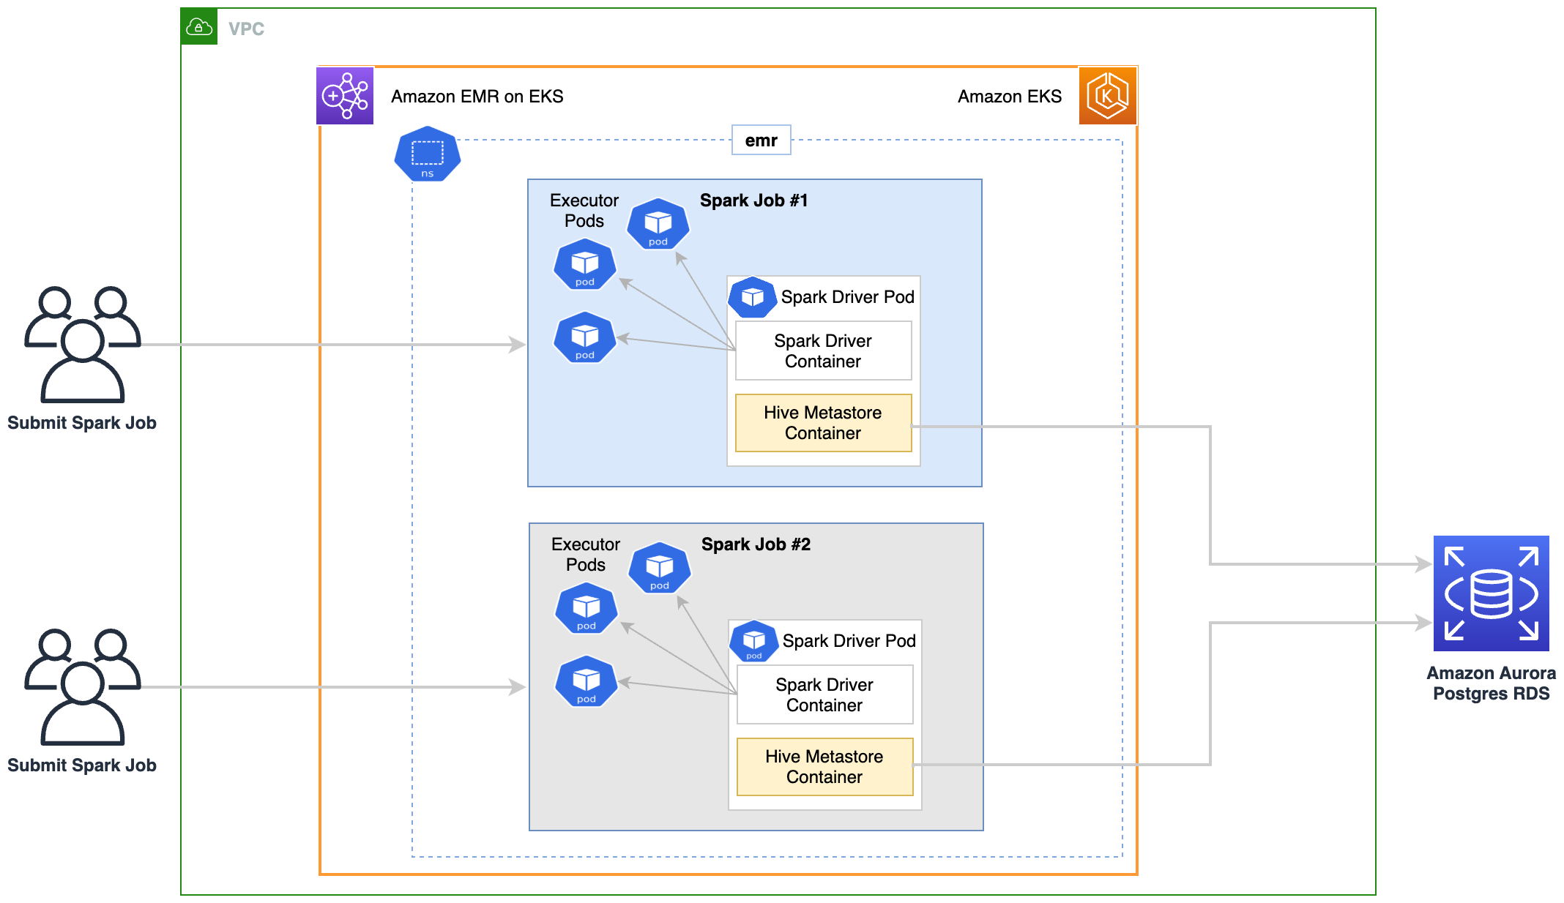Select the Amazon EKS orange icon
This screenshot has width=1564, height=903.
[1107, 96]
